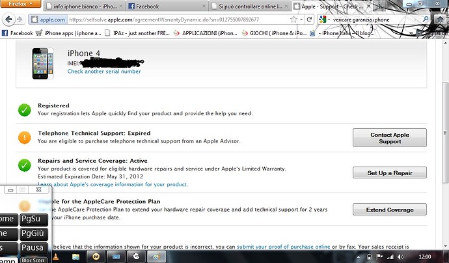Open VLC media player from the taskbar
This screenshot has height=263, width=449.
tap(57, 256)
